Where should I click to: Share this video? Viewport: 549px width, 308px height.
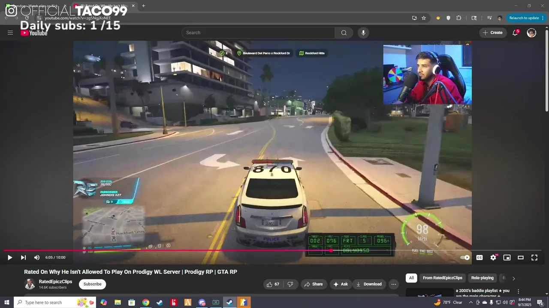pos(314,284)
